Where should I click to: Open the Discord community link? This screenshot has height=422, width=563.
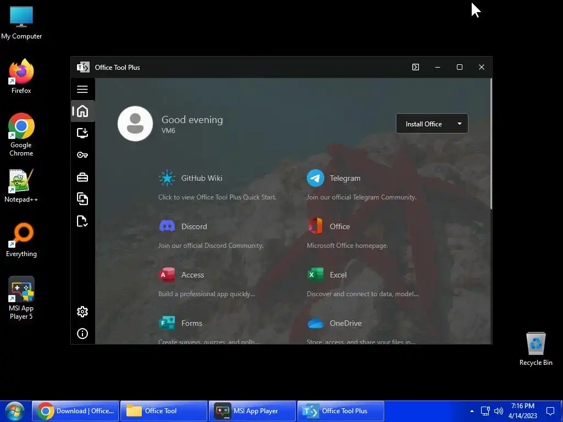point(194,226)
